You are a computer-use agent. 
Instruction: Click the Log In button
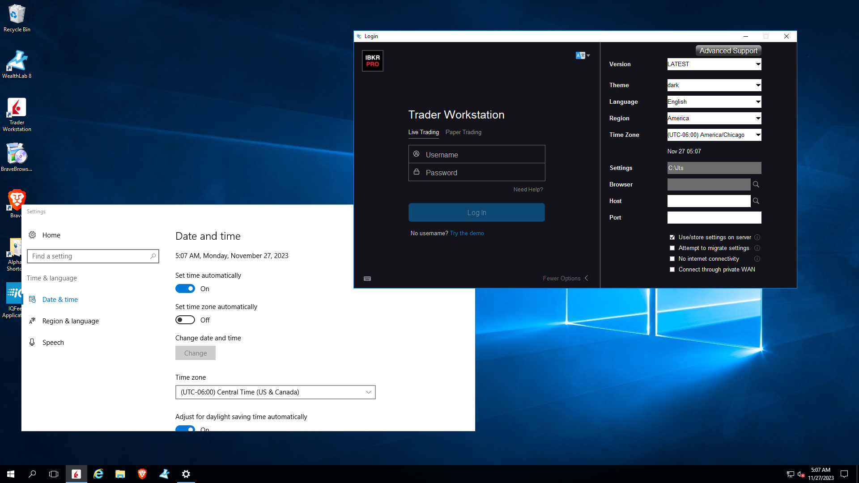476,212
